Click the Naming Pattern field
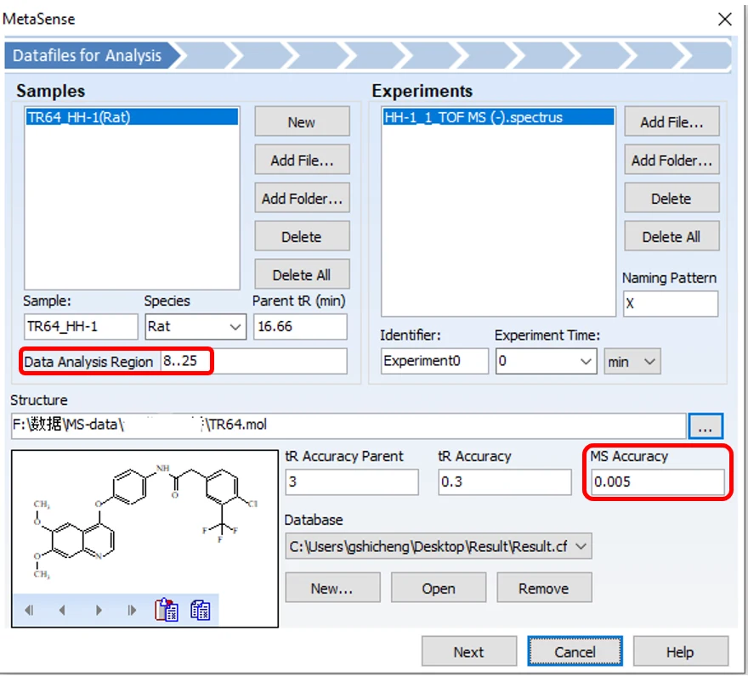748x676 pixels. [x=671, y=304]
